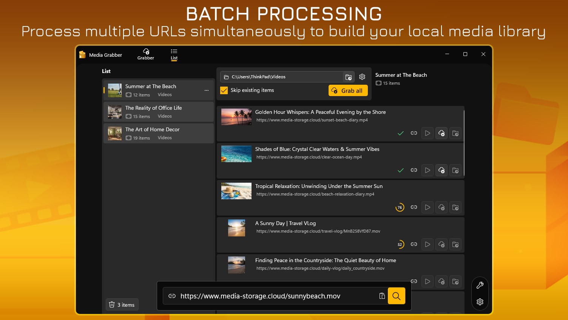Select The Art of Home Decor list
This screenshot has width=568, height=320.
point(159,134)
